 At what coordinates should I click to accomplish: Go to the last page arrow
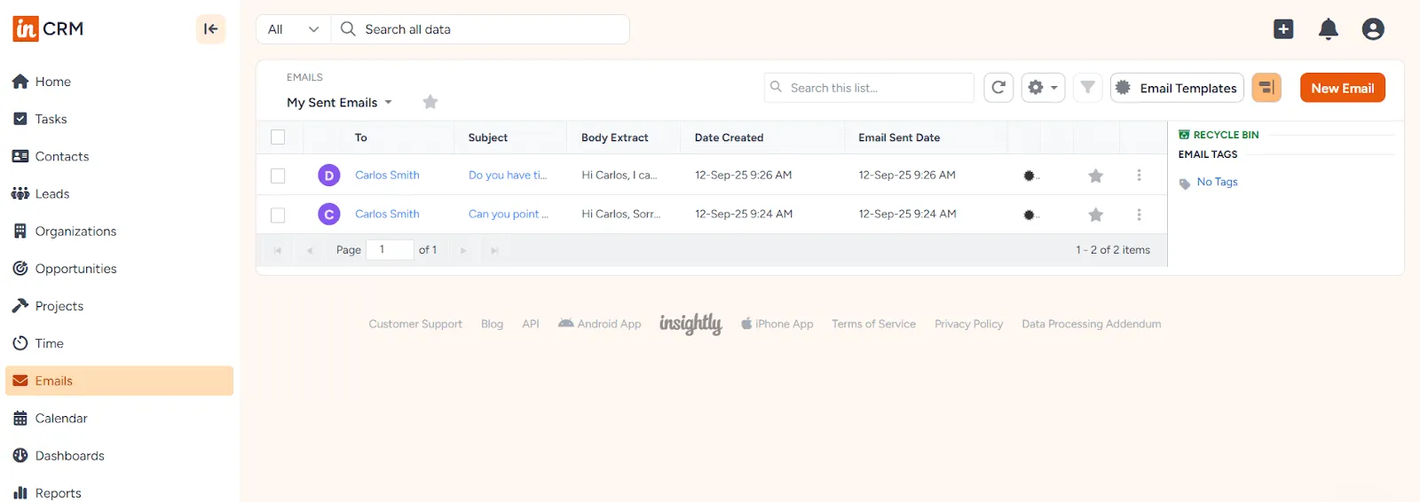click(494, 251)
